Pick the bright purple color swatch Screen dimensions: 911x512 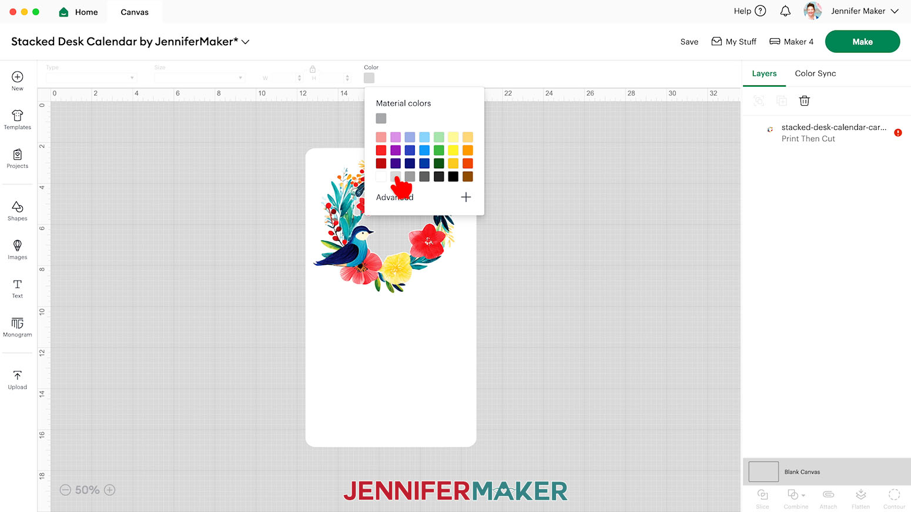click(x=396, y=150)
